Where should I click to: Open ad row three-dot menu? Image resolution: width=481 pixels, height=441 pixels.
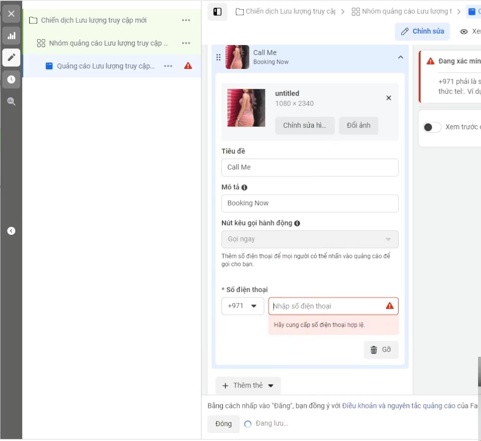[168, 66]
